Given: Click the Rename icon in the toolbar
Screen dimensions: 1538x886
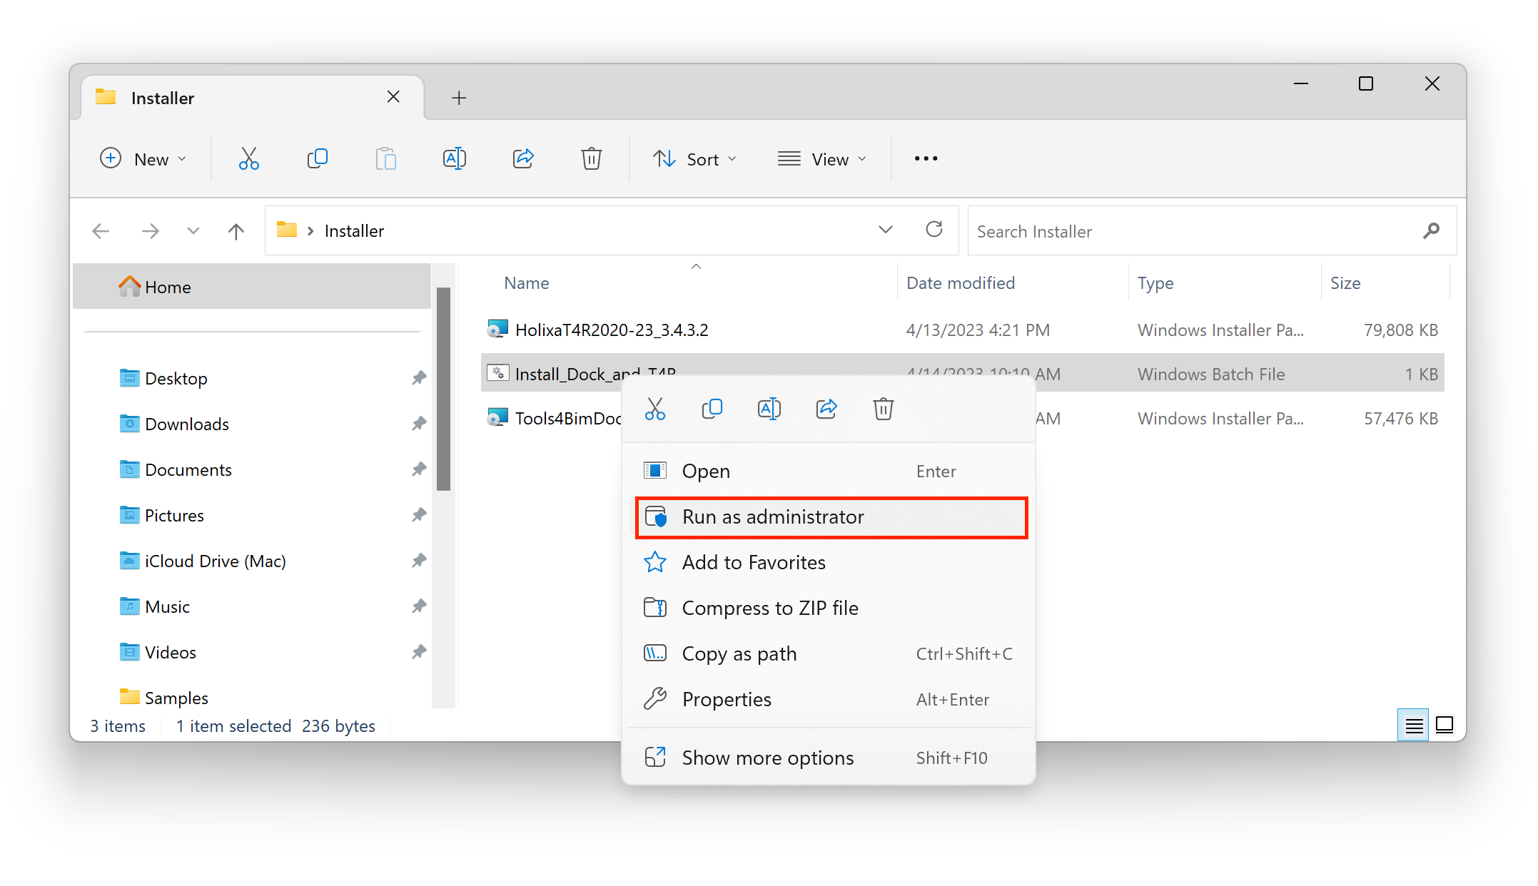Looking at the screenshot, I should click(x=454, y=158).
